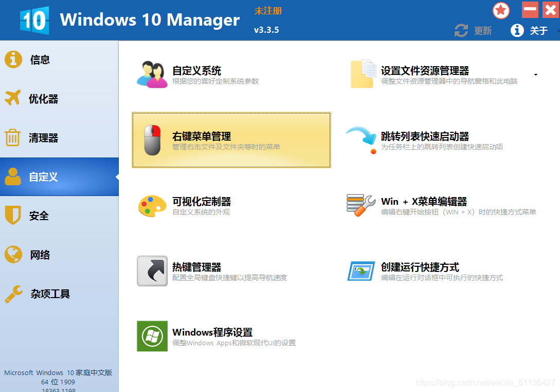Switch to the 优化器 section
560x392 pixels.
click(x=59, y=99)
